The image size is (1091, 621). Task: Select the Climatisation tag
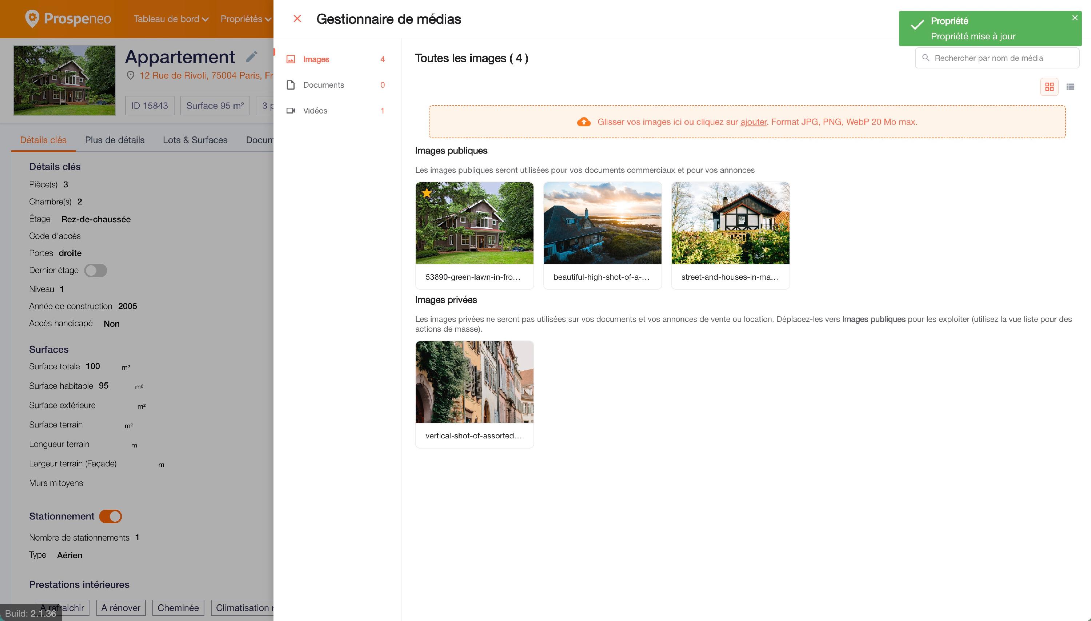[x=243, y=608]
